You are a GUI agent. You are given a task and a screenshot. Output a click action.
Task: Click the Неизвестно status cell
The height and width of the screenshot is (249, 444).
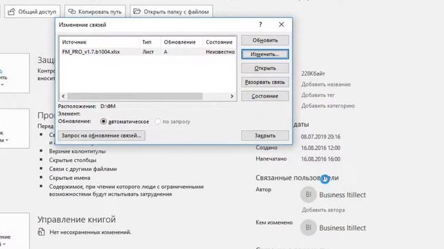221,52
